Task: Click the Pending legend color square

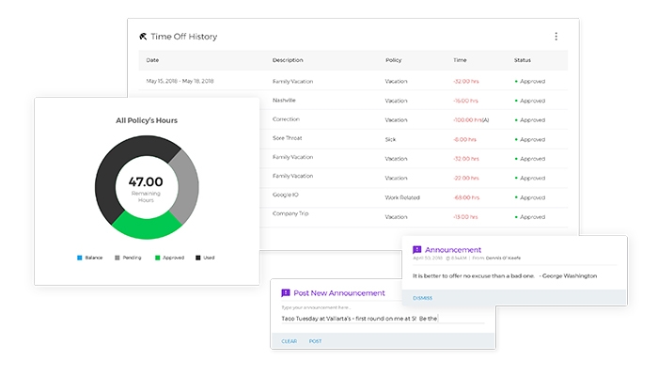Action: 117,257
